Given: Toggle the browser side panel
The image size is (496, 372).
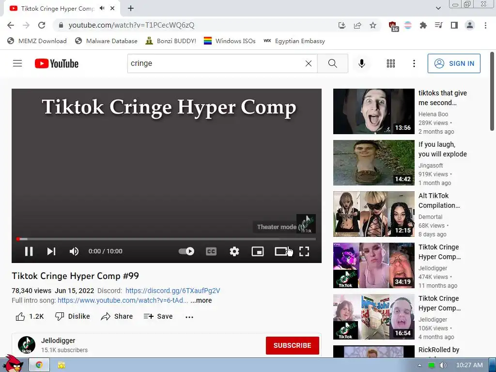Looking at the screenshot, I should pyautogui.click(x=454, y=25).
